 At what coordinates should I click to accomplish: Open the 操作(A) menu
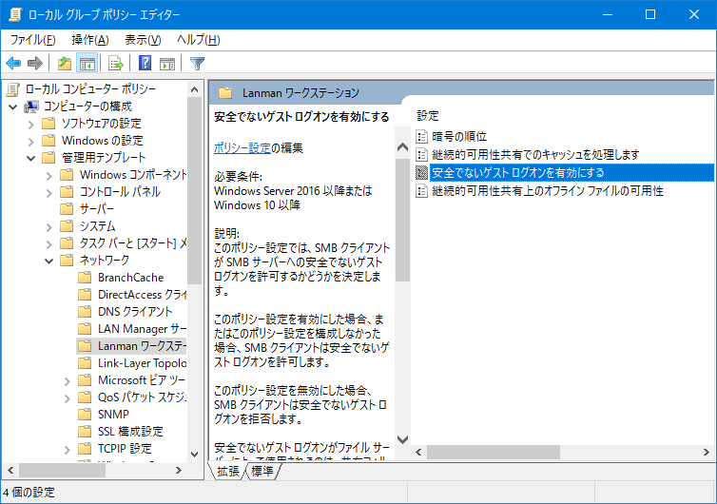tap(90, 40)
